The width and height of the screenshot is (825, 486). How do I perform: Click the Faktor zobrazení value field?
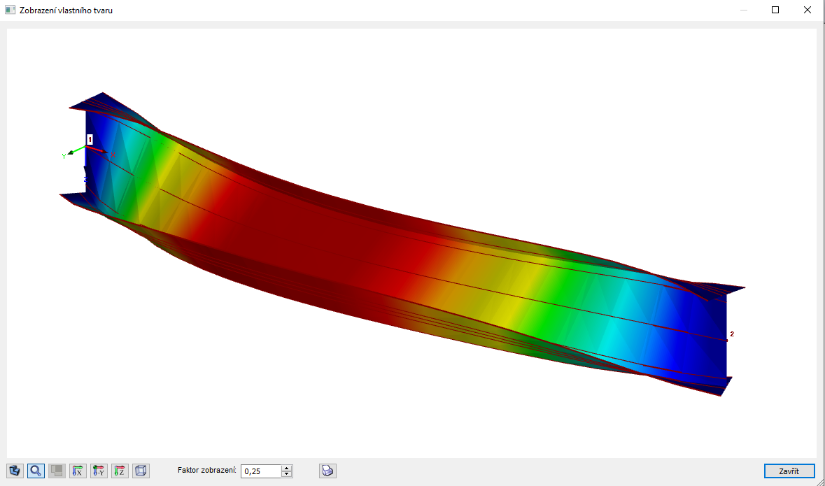tap(261, 471)
